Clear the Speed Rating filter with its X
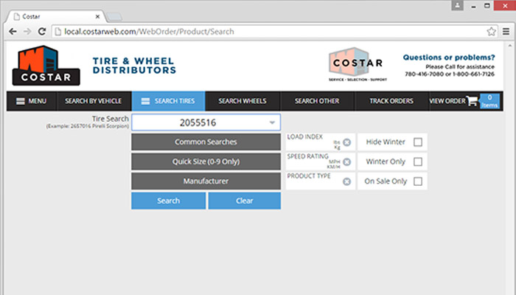This screenshot has width=516, height=295. click(x=347, y=162)
